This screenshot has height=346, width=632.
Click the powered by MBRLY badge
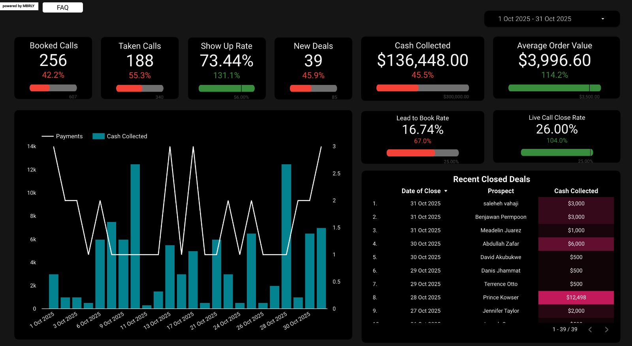[19, 6]
